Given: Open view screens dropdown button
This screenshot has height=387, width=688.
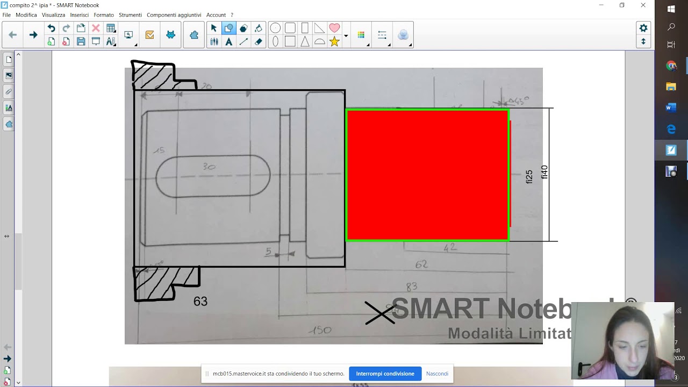Looking at the screenshot, I should [129, 35].
